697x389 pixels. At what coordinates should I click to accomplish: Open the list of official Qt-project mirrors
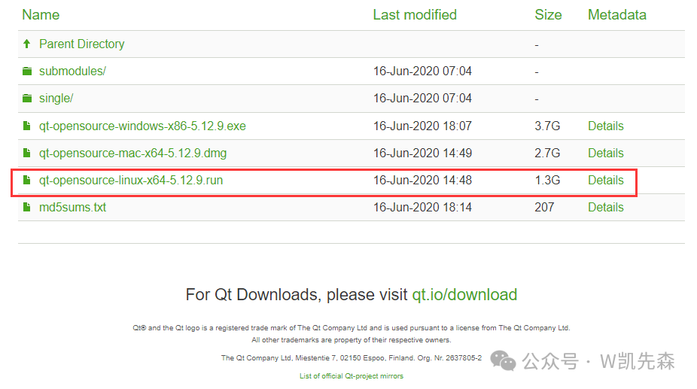point(351,376)
